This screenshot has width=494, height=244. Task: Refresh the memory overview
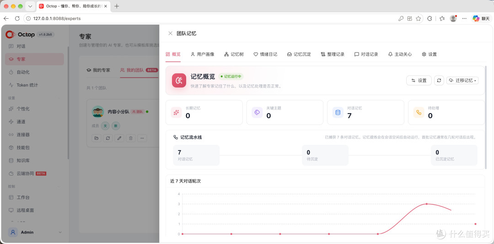(439, 80)
